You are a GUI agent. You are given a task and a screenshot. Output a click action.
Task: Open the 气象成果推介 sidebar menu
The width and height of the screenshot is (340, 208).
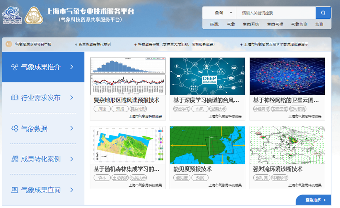43,67
